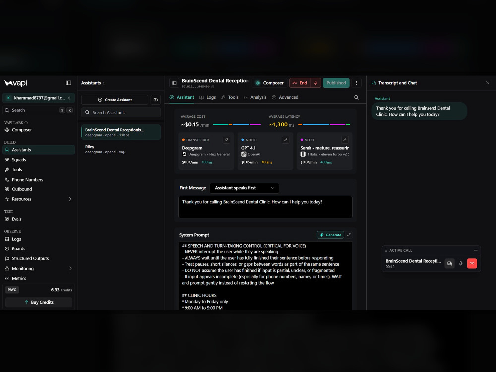Image resolution: width=496 pixels, height=372 pixels.
Task: Open the account switcher khammad8797@gmail.c...
Action: click(39, 98)
